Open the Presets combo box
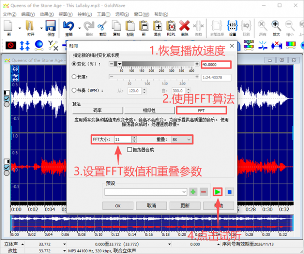304x254 pixels. (x=146, y=192)
